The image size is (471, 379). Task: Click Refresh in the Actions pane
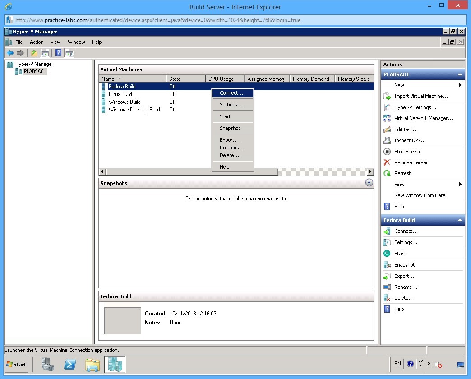pyautogui.click(x=403, y=173)
